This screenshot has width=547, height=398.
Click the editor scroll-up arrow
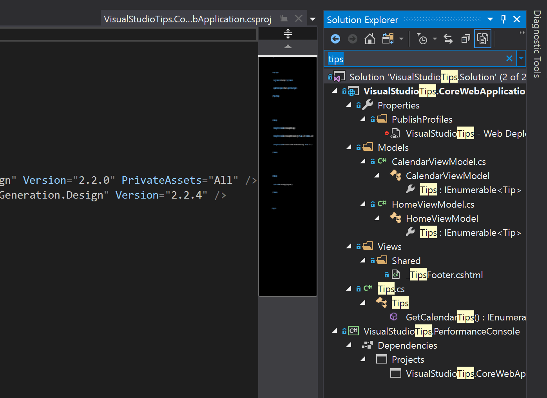[288, 47]
